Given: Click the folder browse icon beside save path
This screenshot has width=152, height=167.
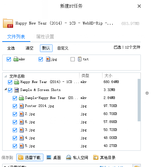Looking at the screenshot, I should 137,166.
